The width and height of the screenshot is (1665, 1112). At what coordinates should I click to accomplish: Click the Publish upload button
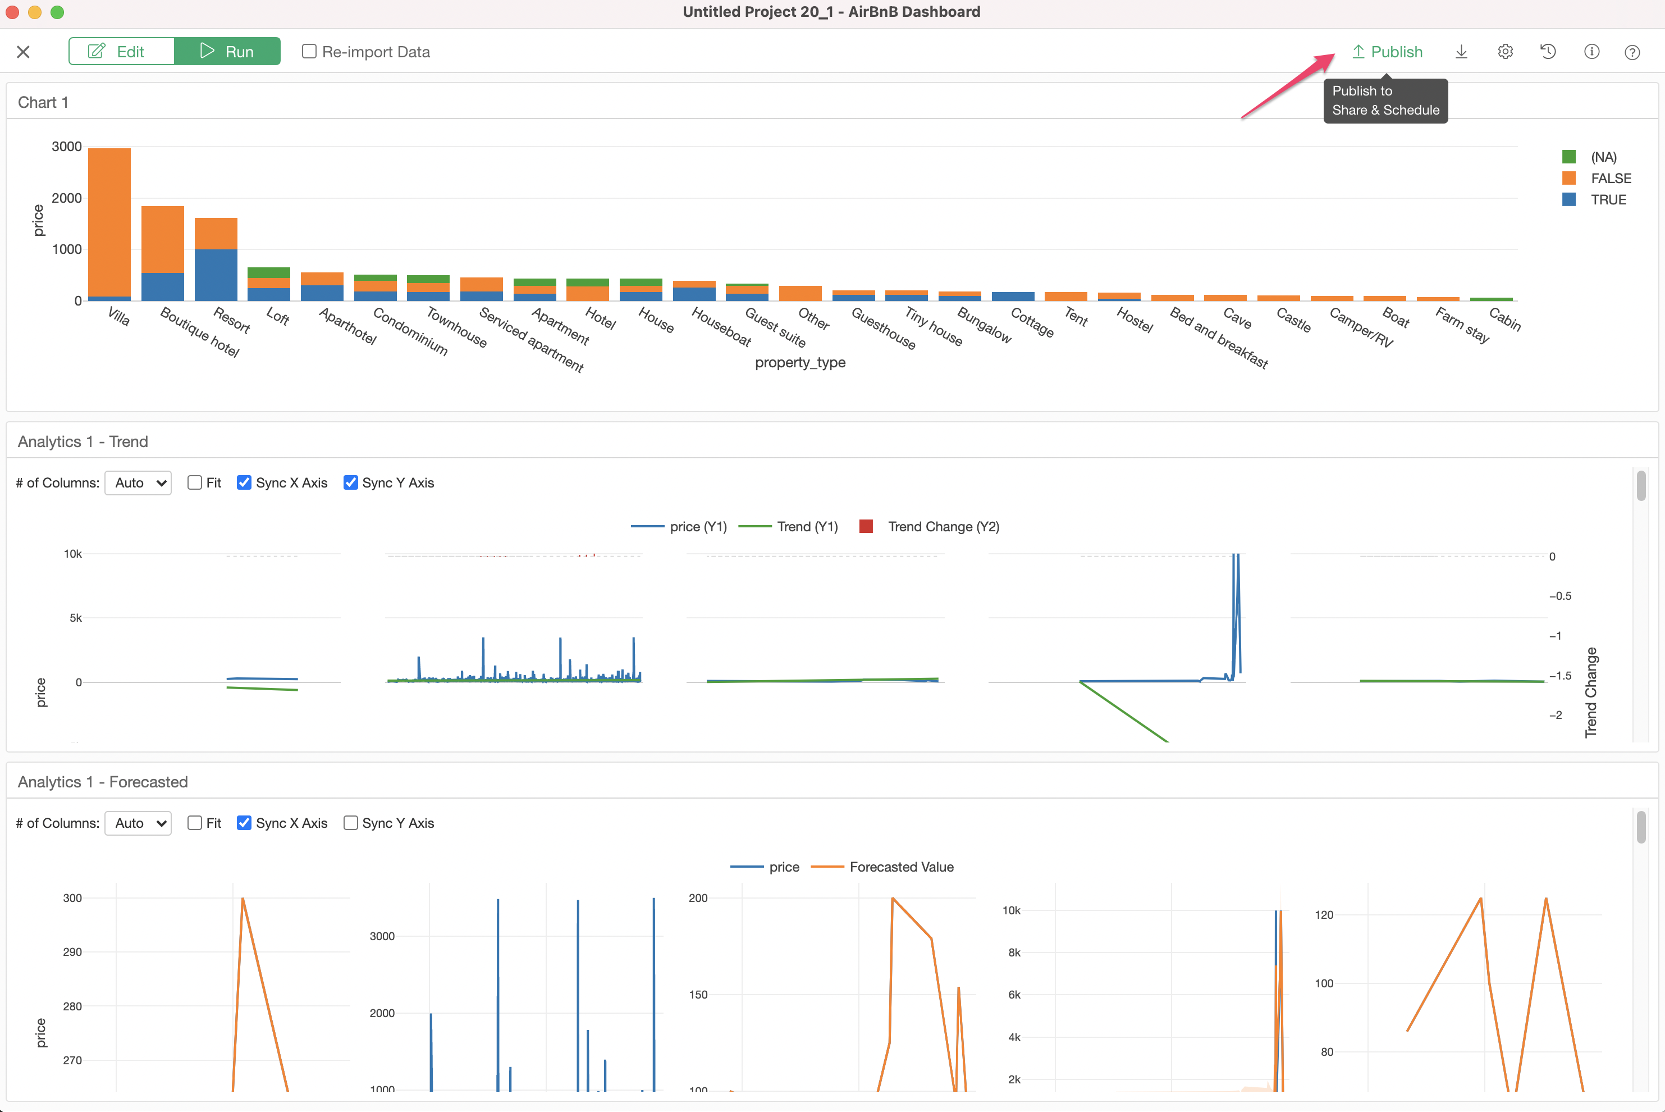point(1387,52)
